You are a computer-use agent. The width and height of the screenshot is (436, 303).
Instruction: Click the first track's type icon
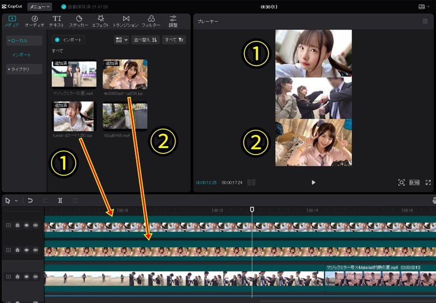click(8, 225)
